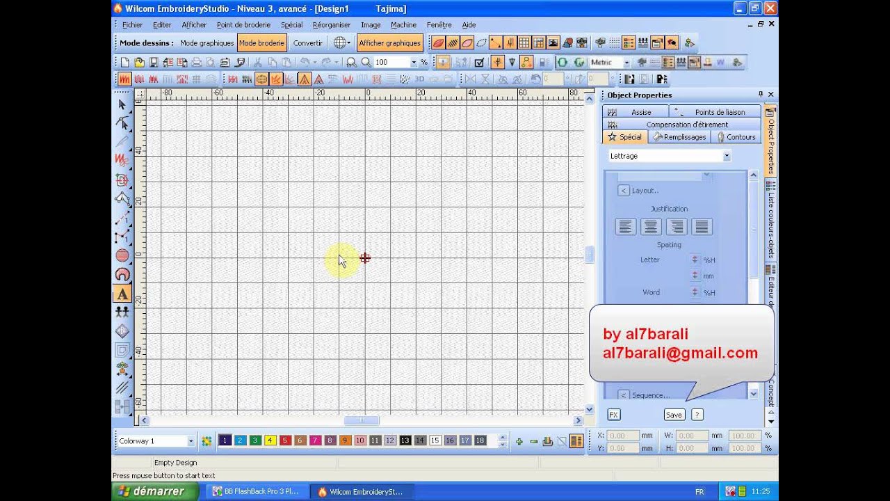This screenshot has width=890, height=501.
Task: Click the colorful thread chart icon
Action: [x=207, y=441]
